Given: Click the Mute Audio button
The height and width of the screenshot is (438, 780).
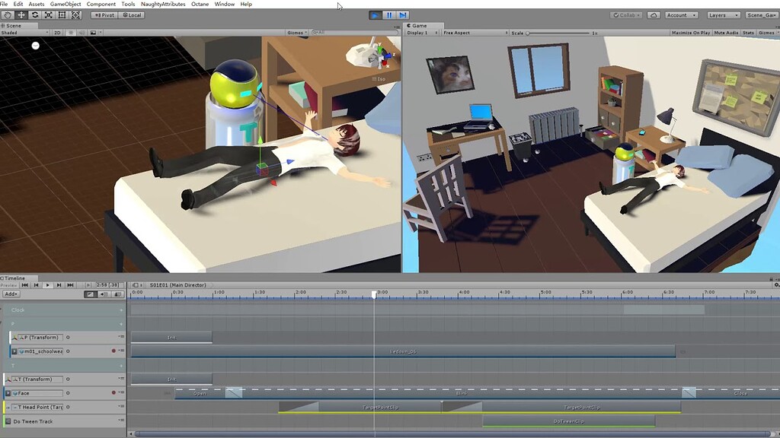Looking at the screenshot, I should coord(726,33).
